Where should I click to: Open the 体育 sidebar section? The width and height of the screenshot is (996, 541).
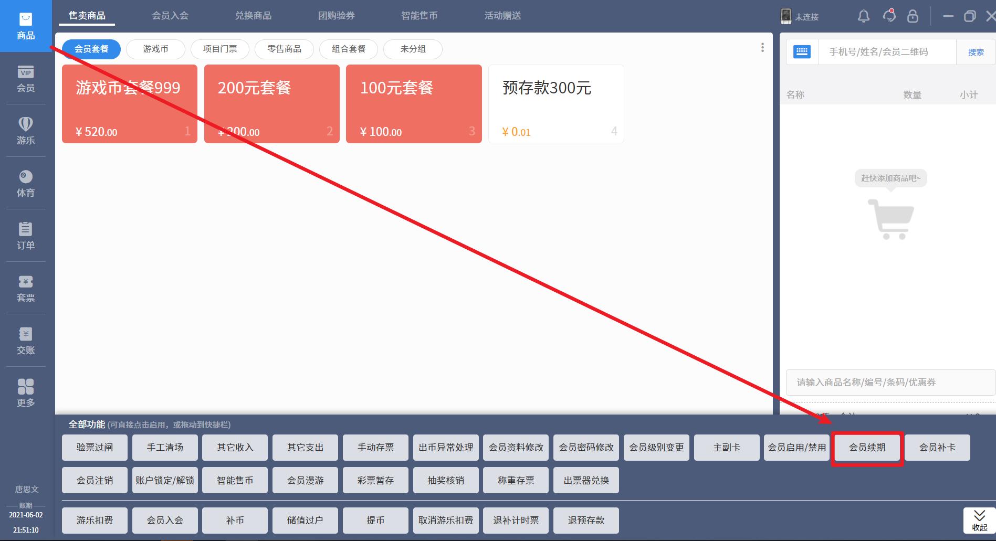[26, 184]
